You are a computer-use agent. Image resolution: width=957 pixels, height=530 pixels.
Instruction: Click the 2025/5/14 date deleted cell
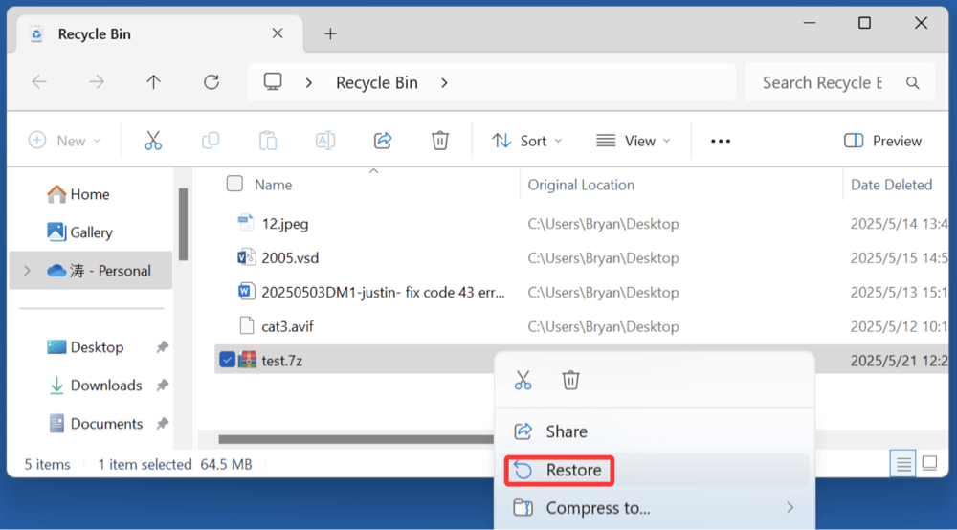(899, 224)
